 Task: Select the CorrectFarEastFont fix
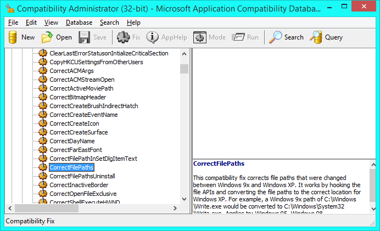76,150
